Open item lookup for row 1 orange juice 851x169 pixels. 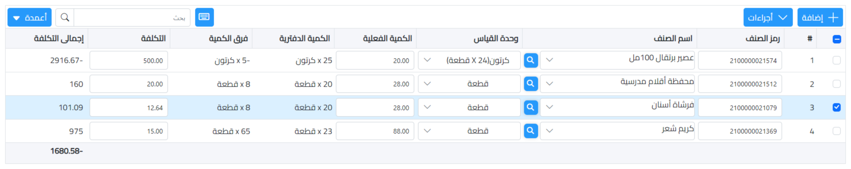pos(531,60)
